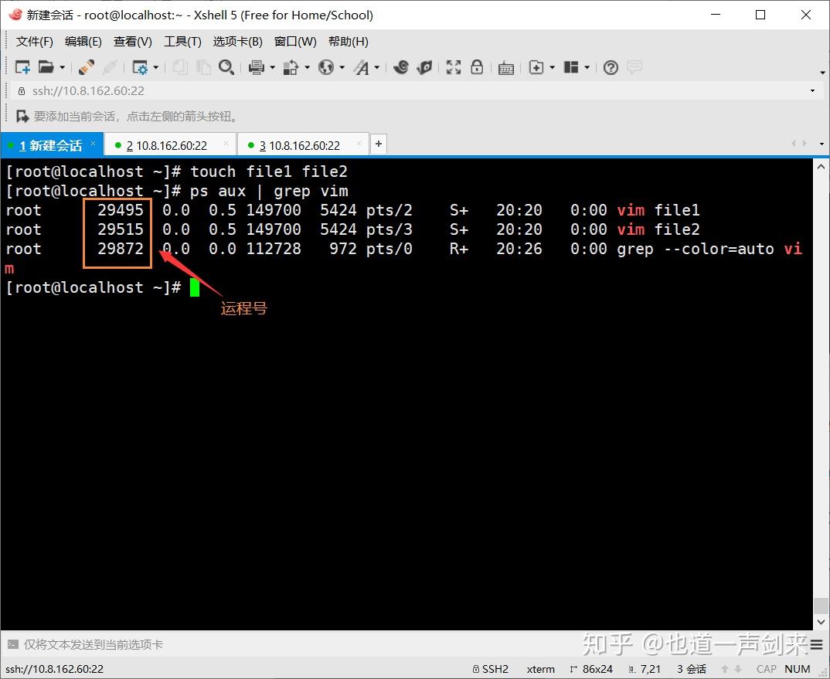Open the compose bar options menu icon
Image resolution: width=830 pixels, height=679 pixels.
click(x=816, y=644)
